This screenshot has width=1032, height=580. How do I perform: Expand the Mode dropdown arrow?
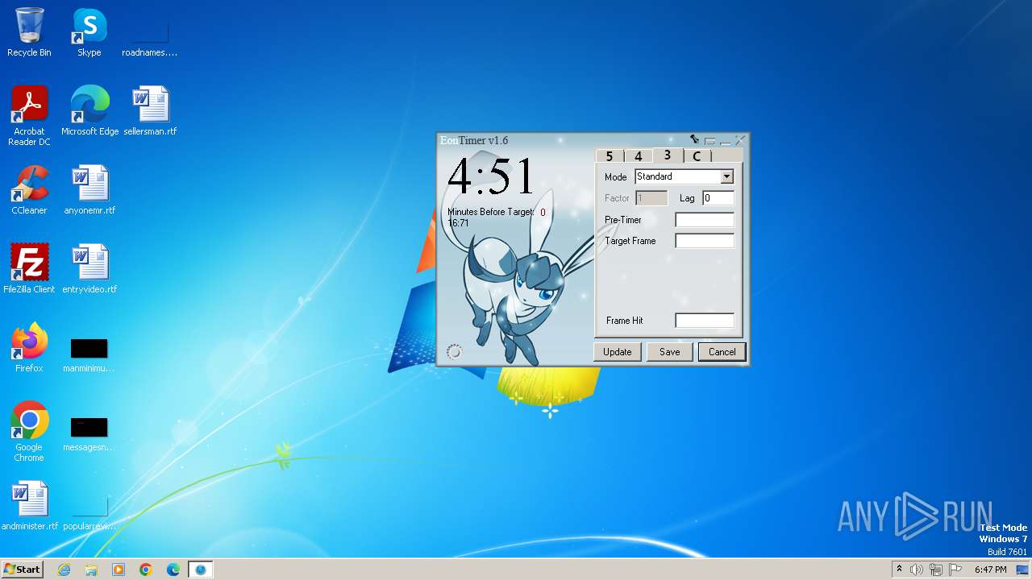[x=726, y=176]
